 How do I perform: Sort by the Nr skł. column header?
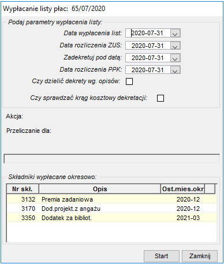coord(23,189)
